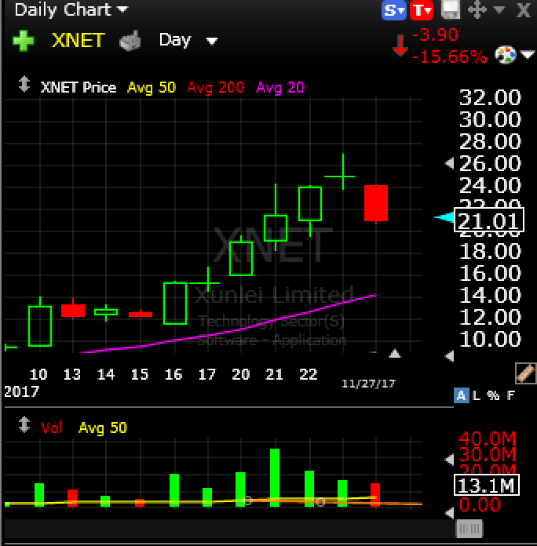Screen dimensions: 537x546
Task: Toggle the magenta Avg 20 legend
Action: click(x=280, y=87)
